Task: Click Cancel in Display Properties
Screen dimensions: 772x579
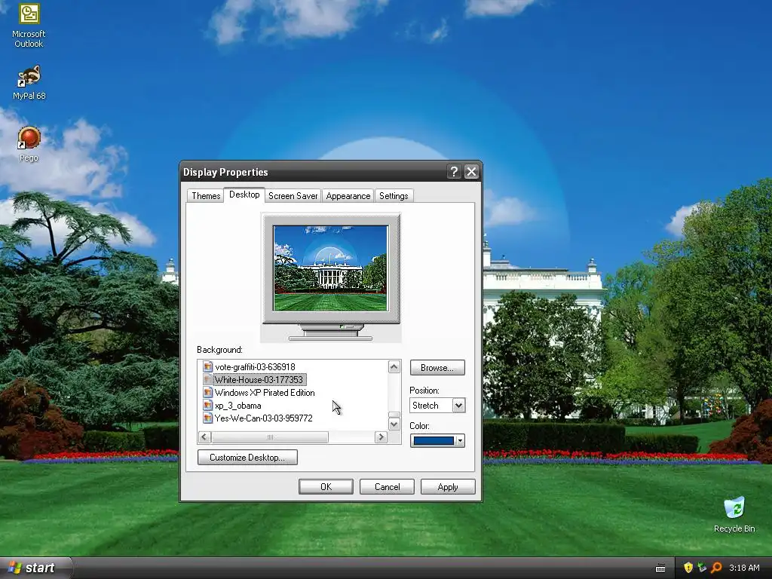Action: (387, 487)
